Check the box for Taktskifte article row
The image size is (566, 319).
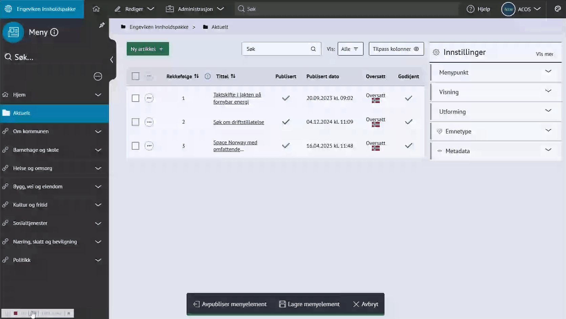[135, 98]
